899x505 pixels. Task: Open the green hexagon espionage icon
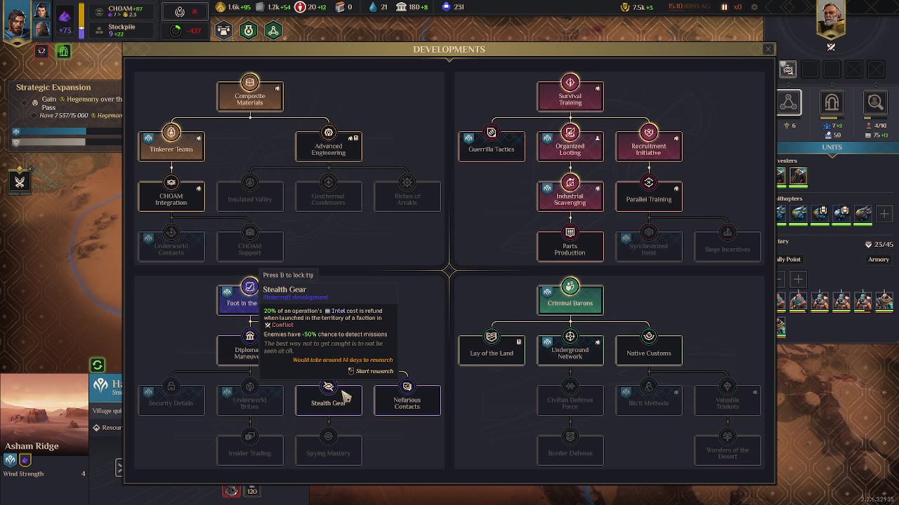(x=249, y=30)
